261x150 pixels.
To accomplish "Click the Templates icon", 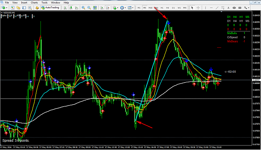I will 129,7.
